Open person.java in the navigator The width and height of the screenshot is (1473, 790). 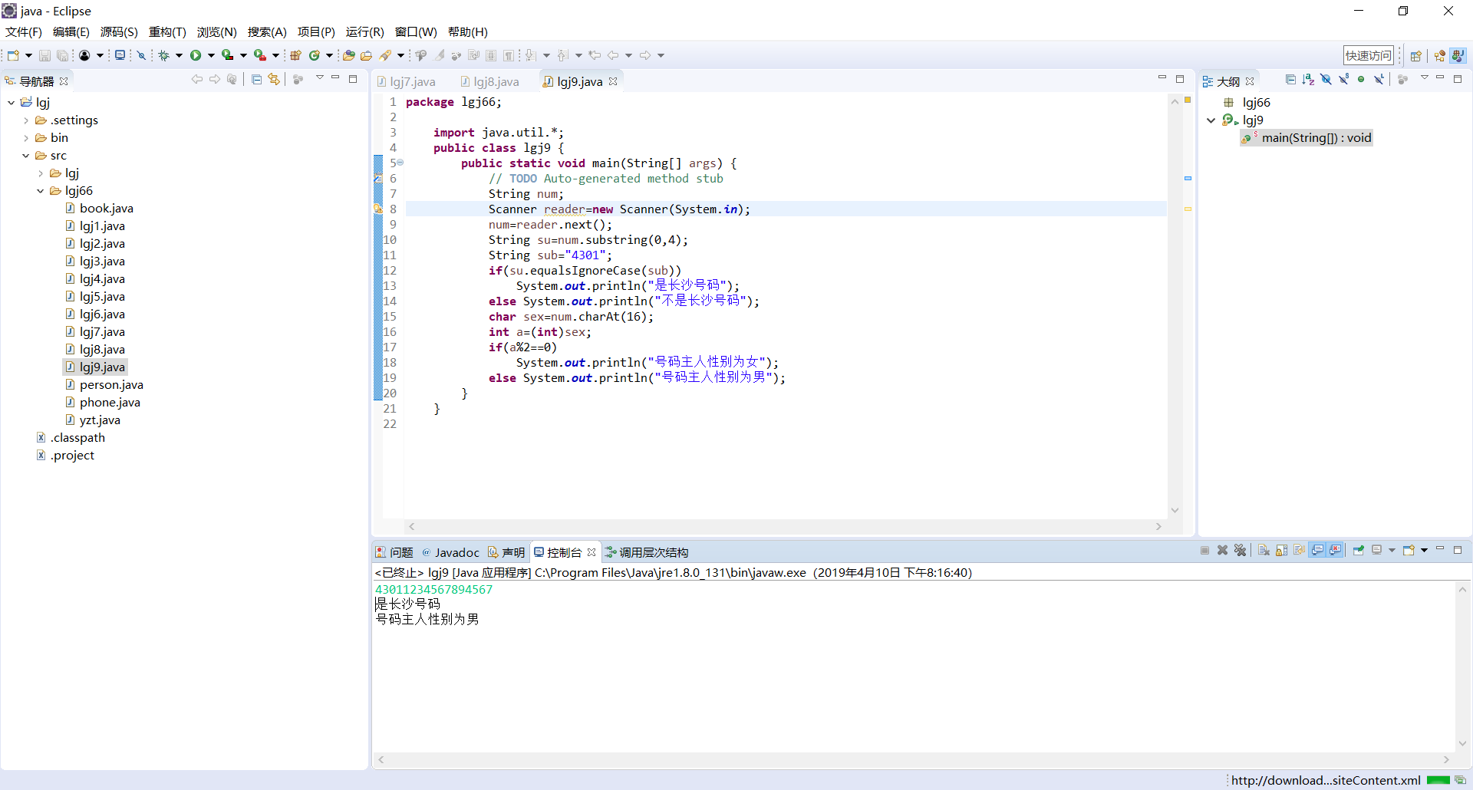tap(111, 385)
